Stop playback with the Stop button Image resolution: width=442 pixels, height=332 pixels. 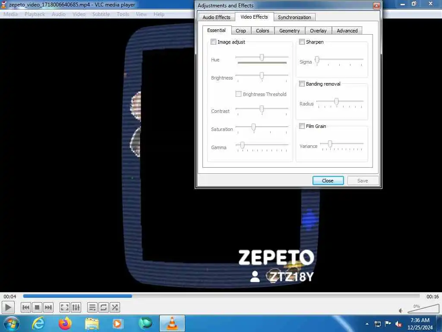coord(37,307)
